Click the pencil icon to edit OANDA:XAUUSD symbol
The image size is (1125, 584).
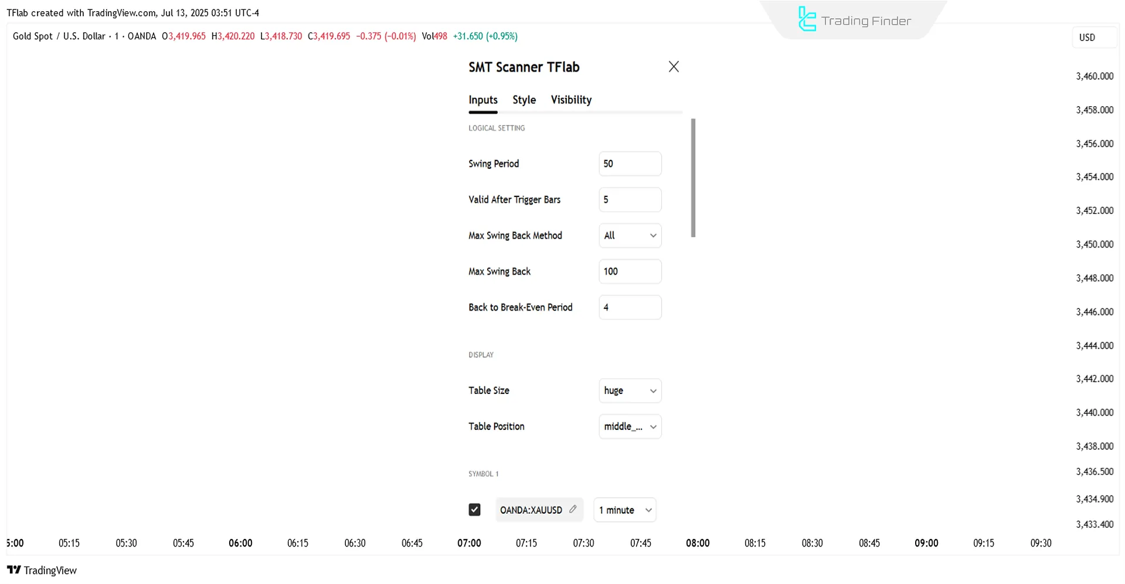click(x=573, y=510)
